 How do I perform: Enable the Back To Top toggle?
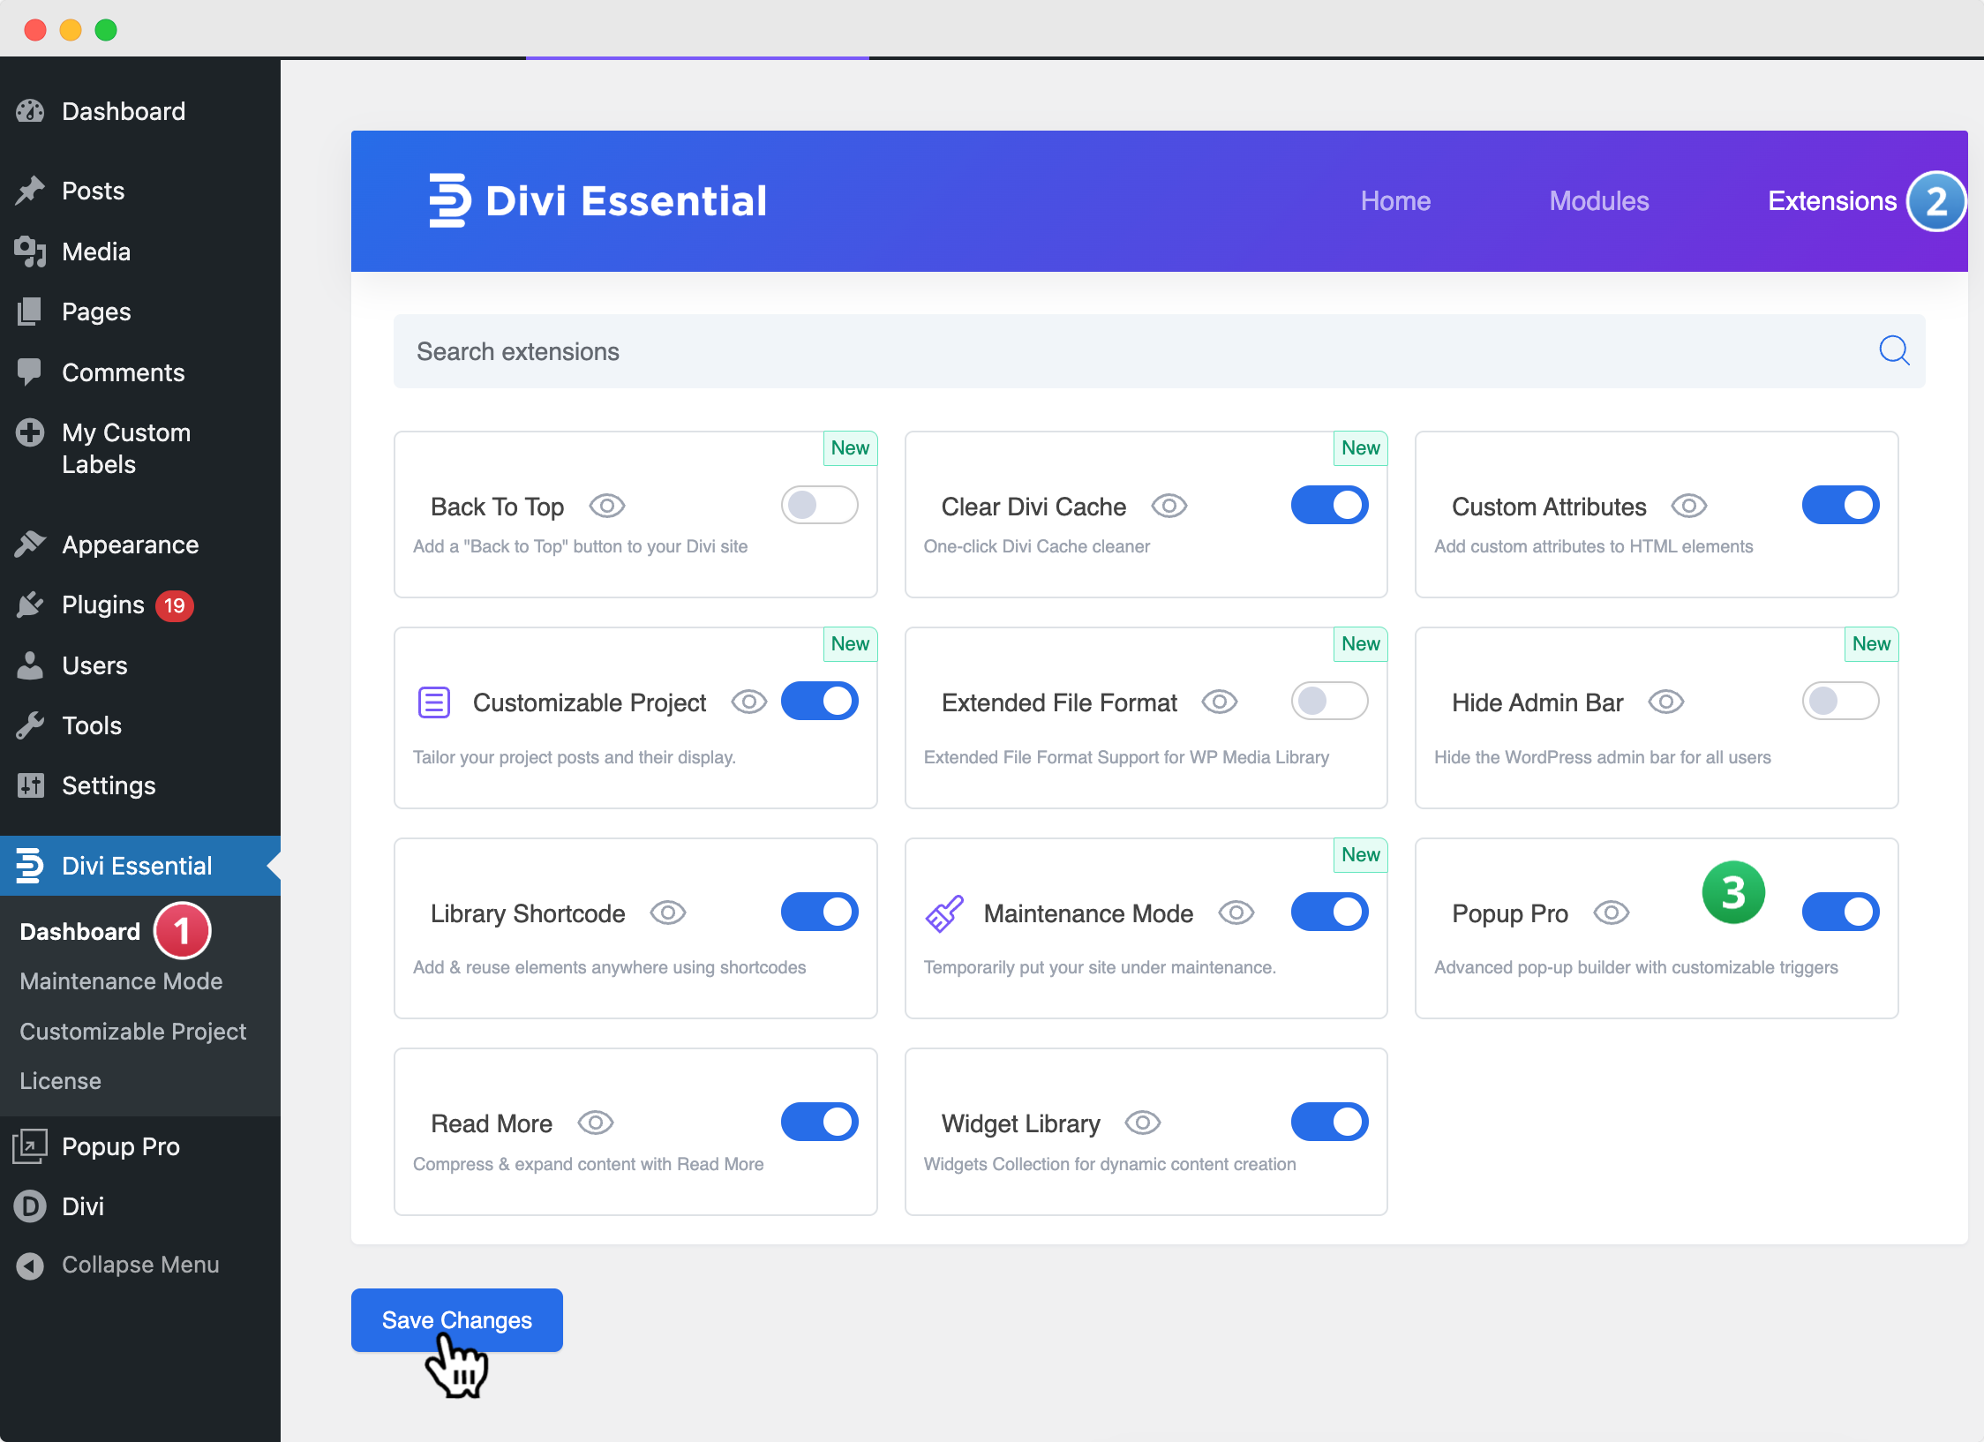(x=820, y=505)
